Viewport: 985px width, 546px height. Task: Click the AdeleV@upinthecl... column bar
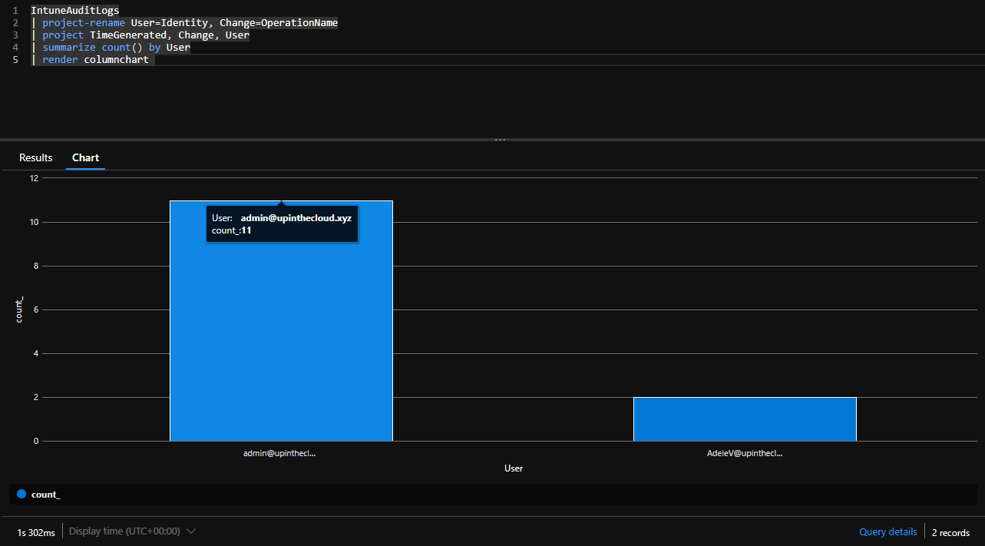(744, 419)
